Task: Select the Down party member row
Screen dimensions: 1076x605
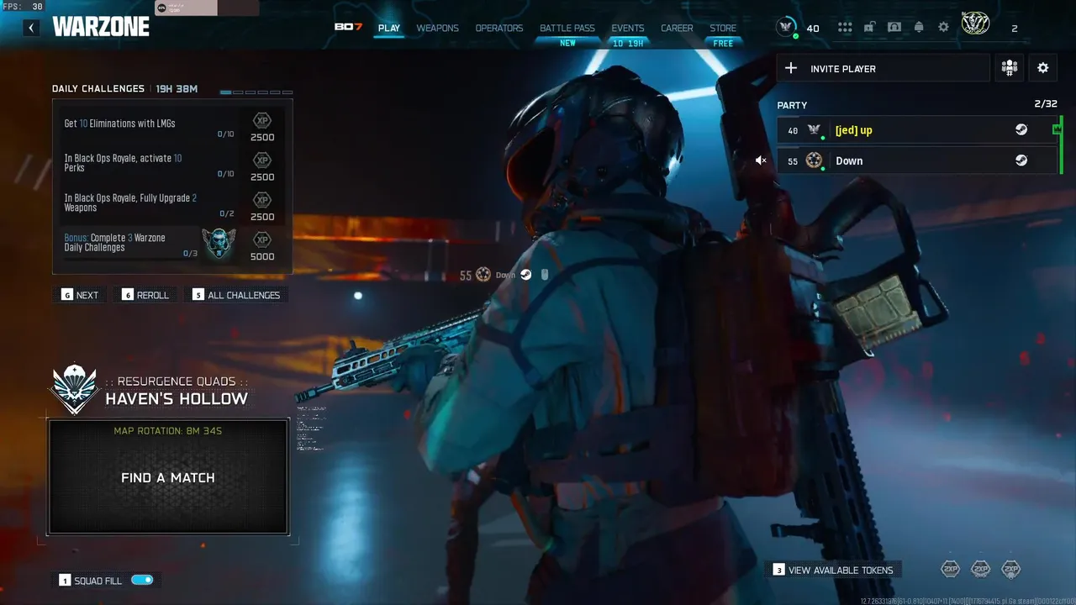Action: click(917, 160)
